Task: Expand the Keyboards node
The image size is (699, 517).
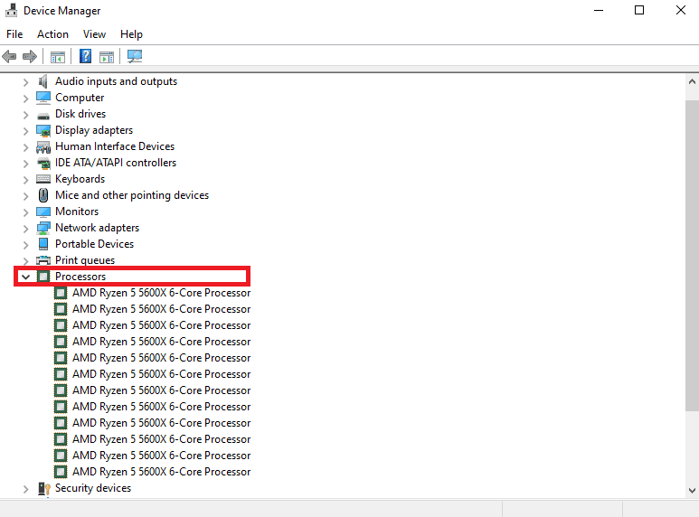Action: click(x=26, y=180)
